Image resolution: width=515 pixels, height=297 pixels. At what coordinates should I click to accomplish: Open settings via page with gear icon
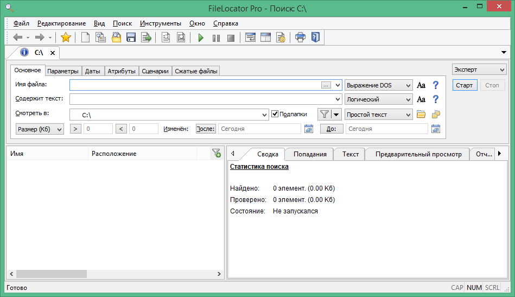pyautogui.click(x=281, y=37)
